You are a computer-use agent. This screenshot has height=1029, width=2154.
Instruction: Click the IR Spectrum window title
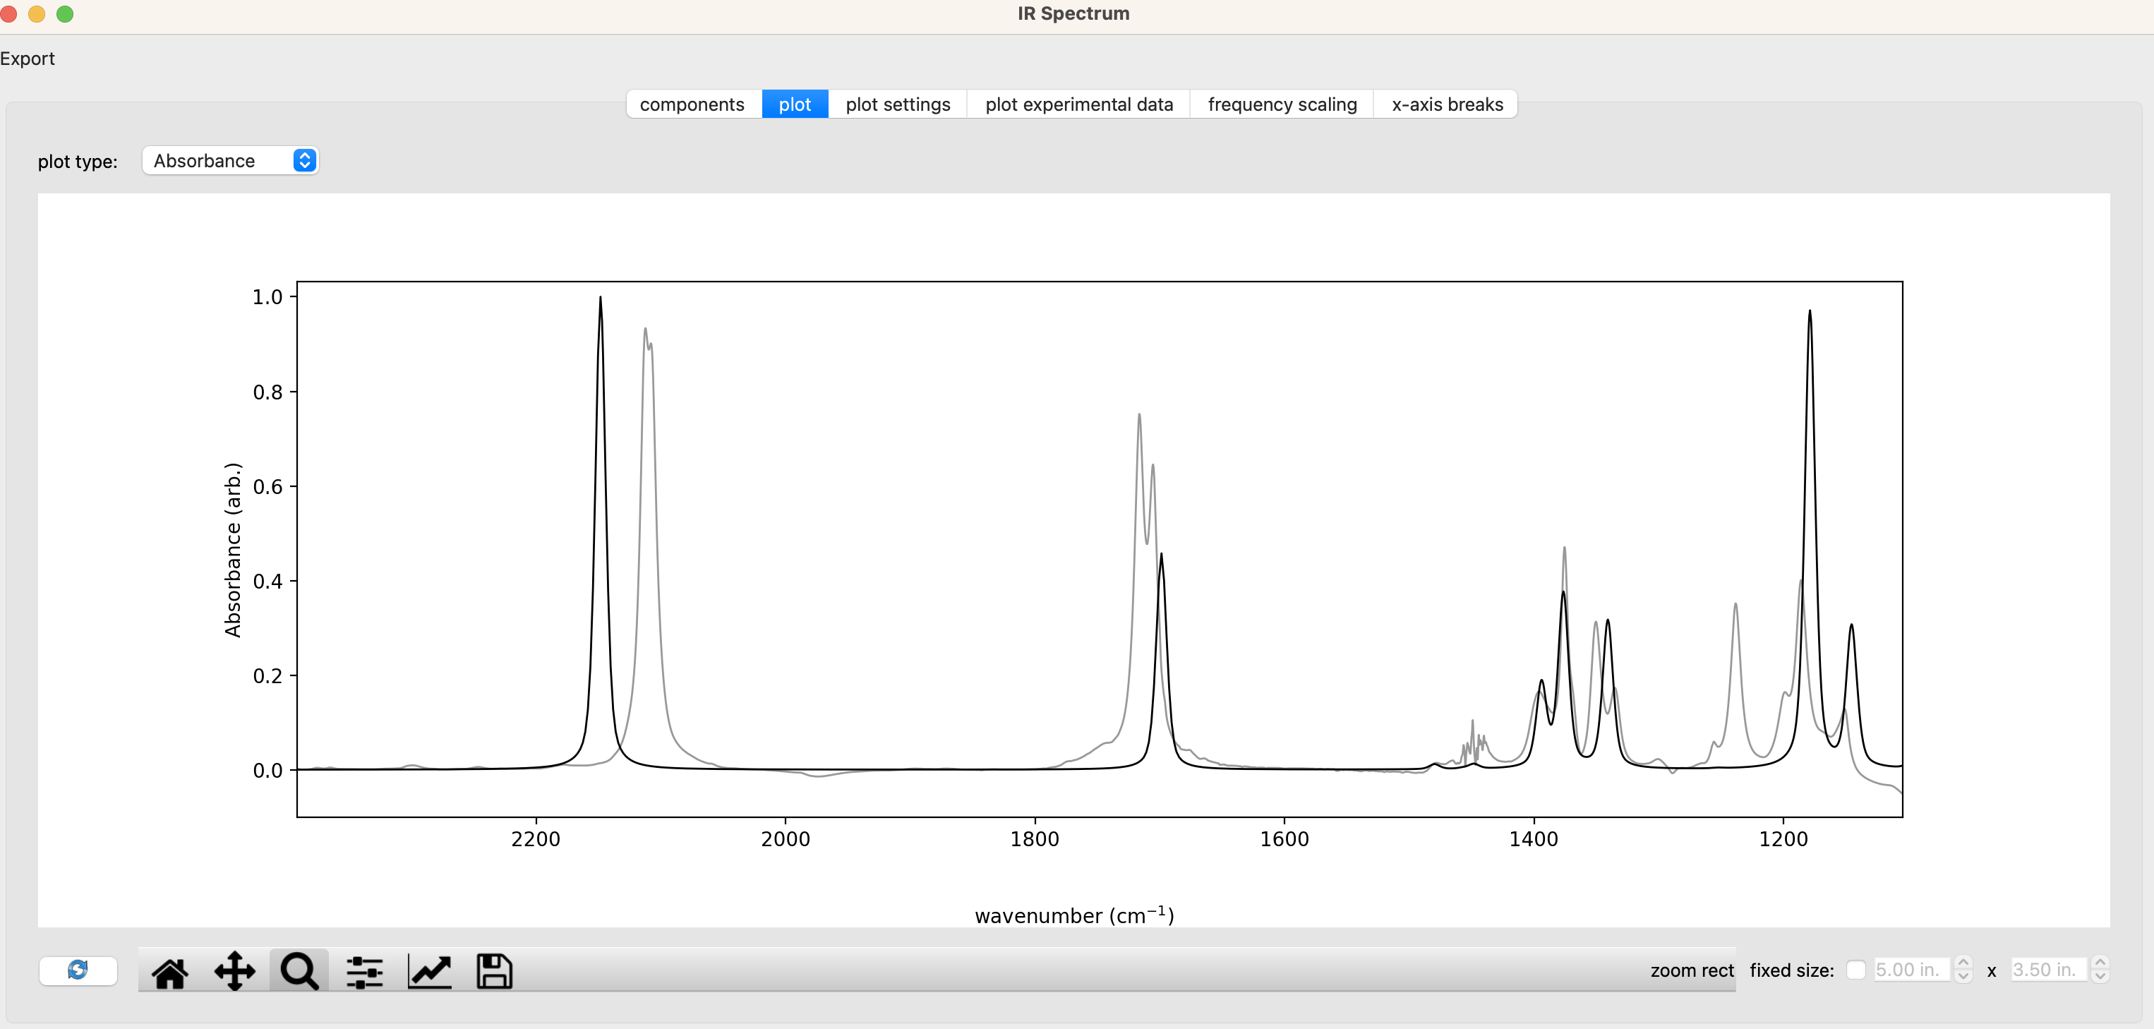1073,13
